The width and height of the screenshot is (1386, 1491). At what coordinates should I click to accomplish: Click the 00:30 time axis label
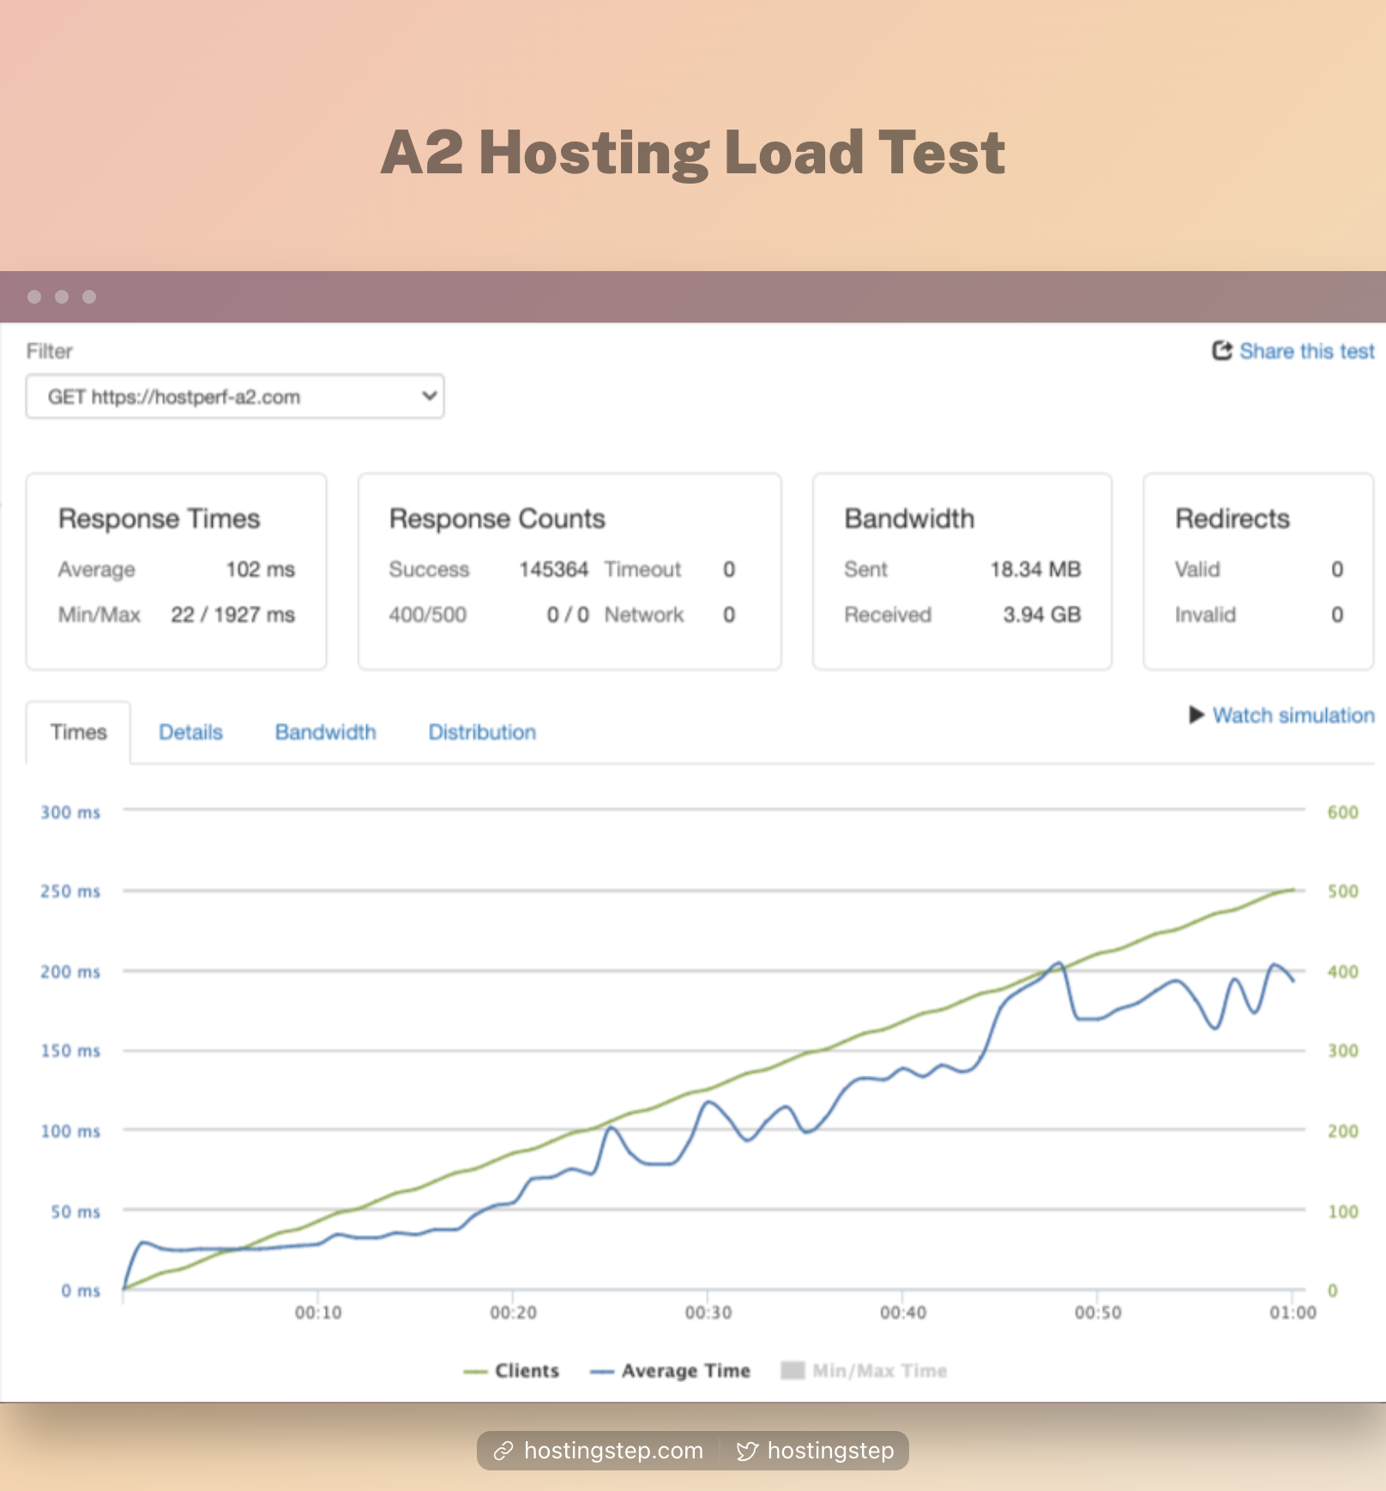point(708,1313)
